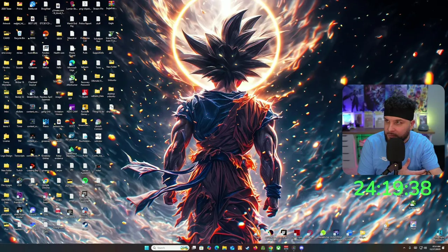Open the RSI Launcher shortcut

pyautogui.click(x=72, y=137)
